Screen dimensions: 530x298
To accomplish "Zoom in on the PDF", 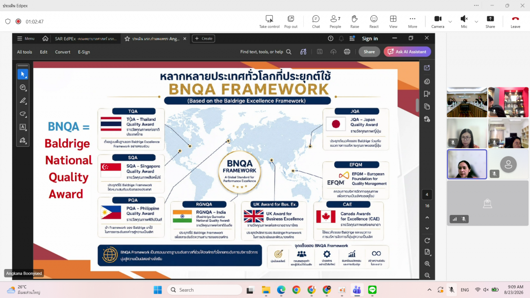I will (427, 264).
